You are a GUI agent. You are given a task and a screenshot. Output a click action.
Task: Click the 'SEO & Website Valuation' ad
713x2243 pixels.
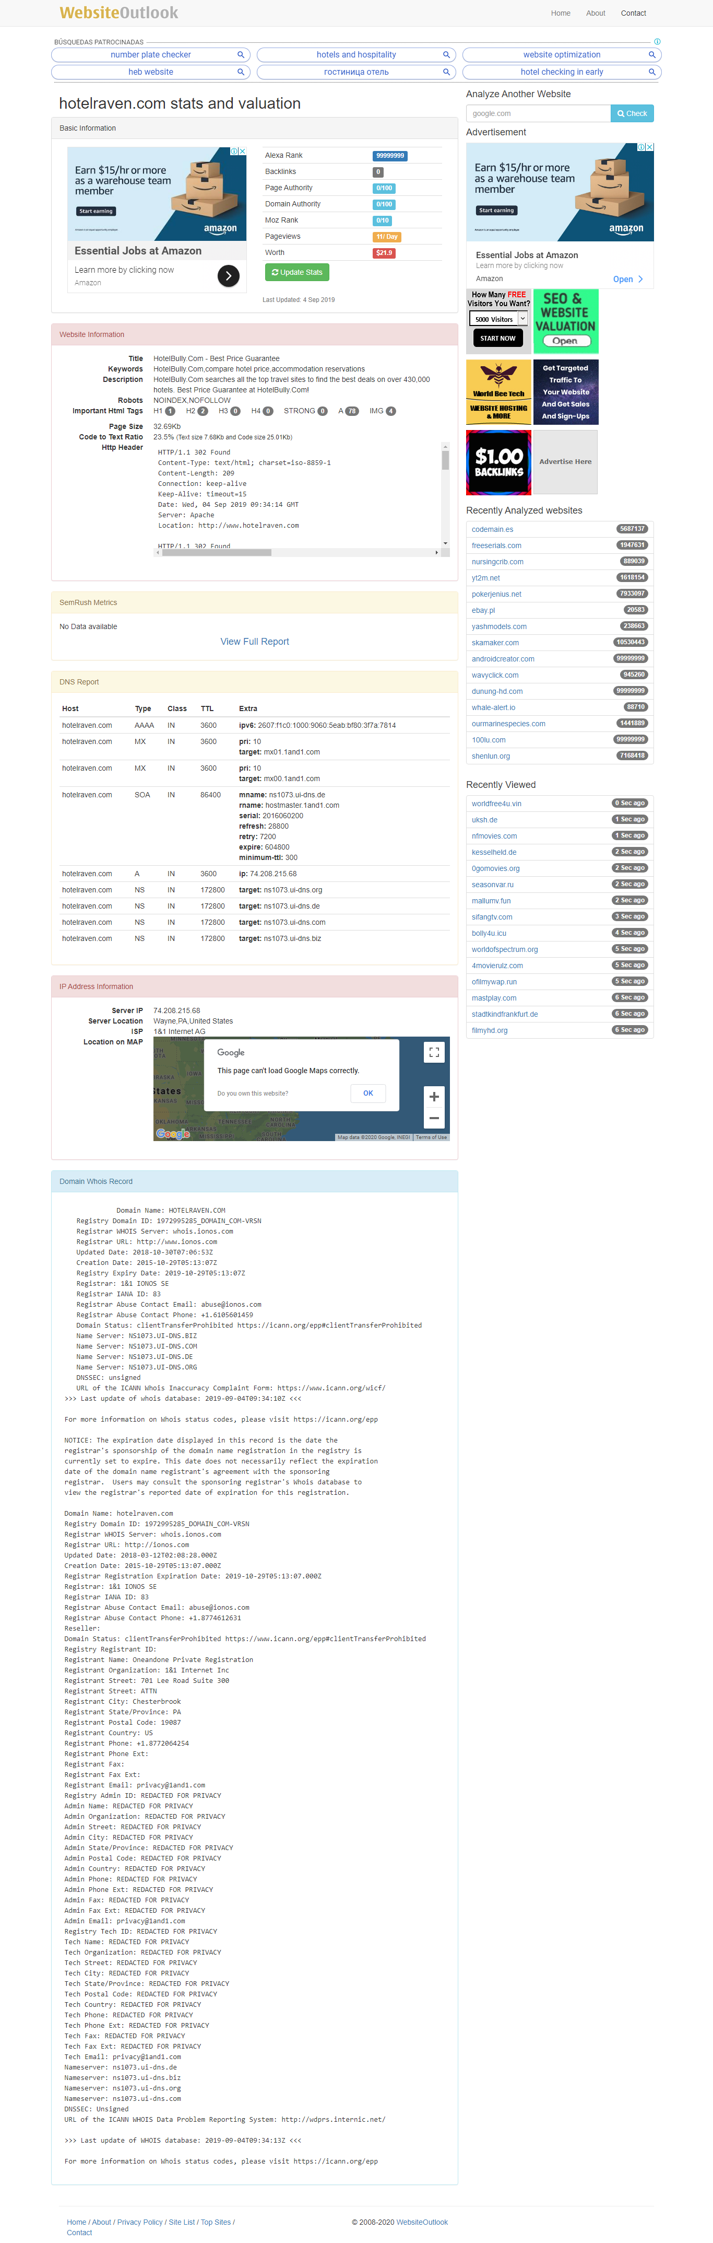point(565,321)
